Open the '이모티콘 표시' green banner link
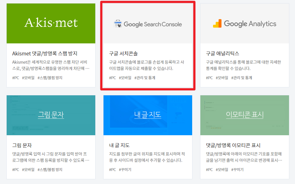 245,115
